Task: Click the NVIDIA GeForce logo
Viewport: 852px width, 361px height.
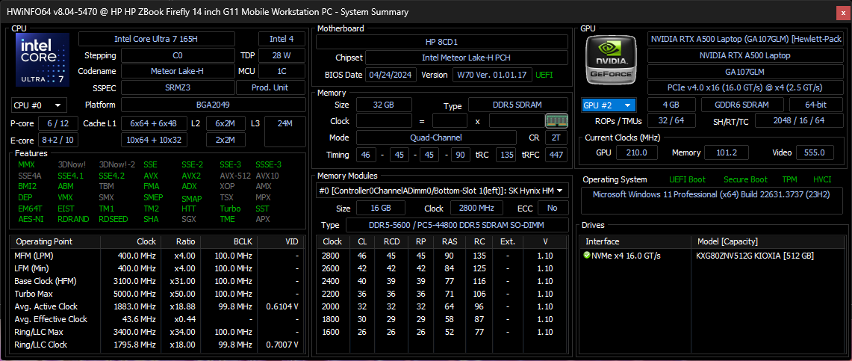Action: [x=611, y=59]
